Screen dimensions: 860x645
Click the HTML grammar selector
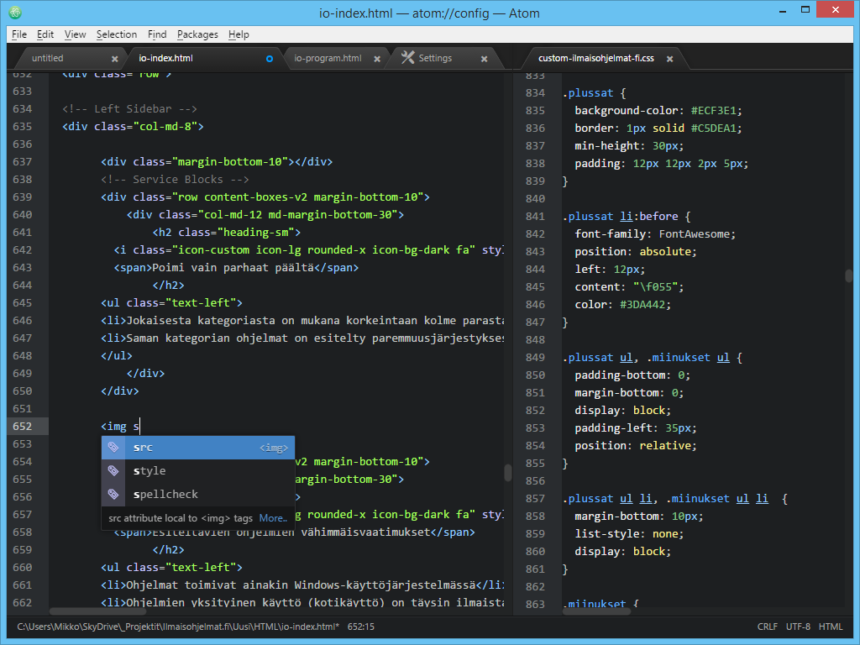point(831,627)
